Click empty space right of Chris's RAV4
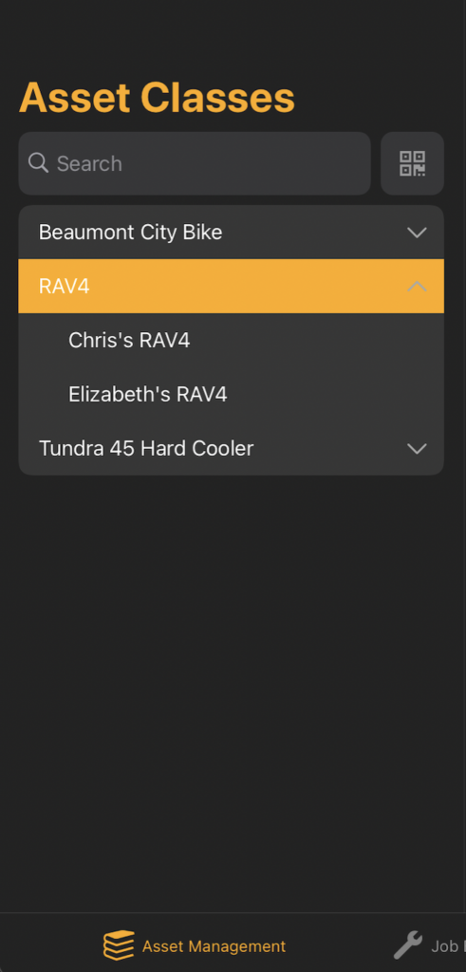Screen dimensions: 466x972 pos(316,341)
